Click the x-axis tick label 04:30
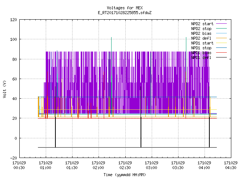238x178 pixels. coord(231,168)
